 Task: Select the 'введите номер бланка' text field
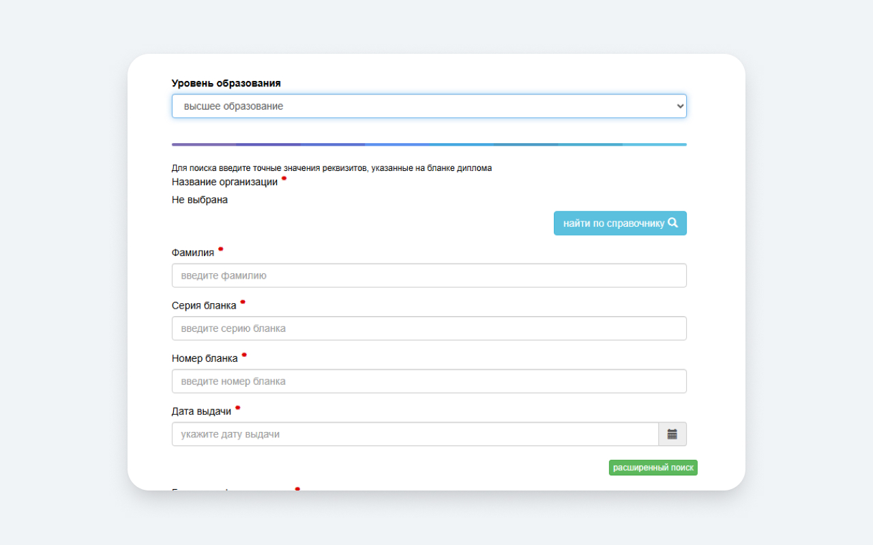click(x=428, y=381)
